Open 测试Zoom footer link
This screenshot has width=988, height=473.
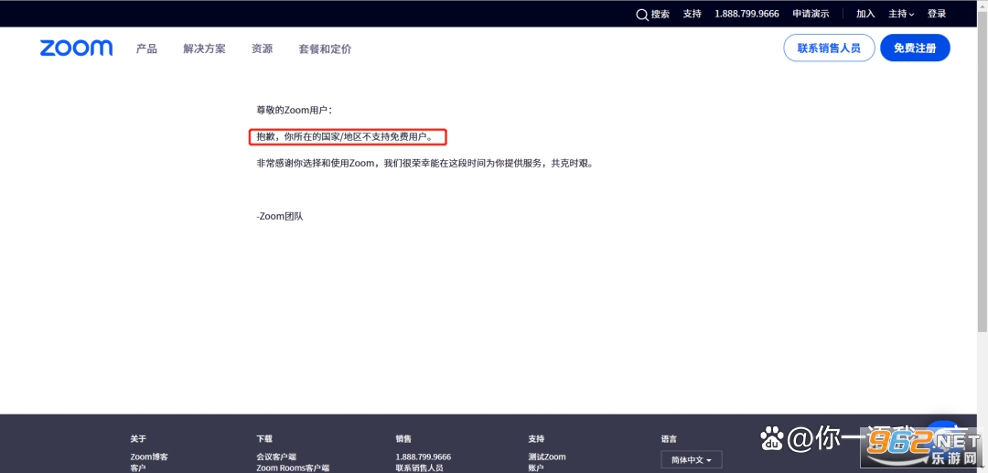[547, 457]
